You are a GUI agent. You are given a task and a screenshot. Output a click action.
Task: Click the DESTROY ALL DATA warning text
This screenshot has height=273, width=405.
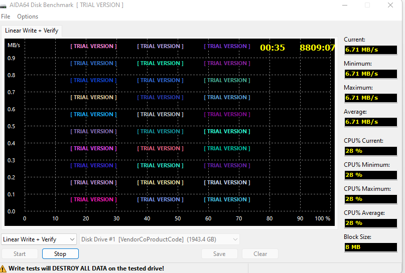[x=86, y=268]
